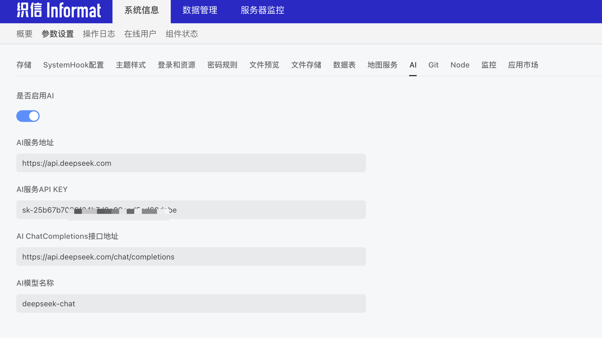Toggle off the 是否启用AI switch
Image resolution: width=602 pixels, height=338 pixels.
(x=28, y=116)
